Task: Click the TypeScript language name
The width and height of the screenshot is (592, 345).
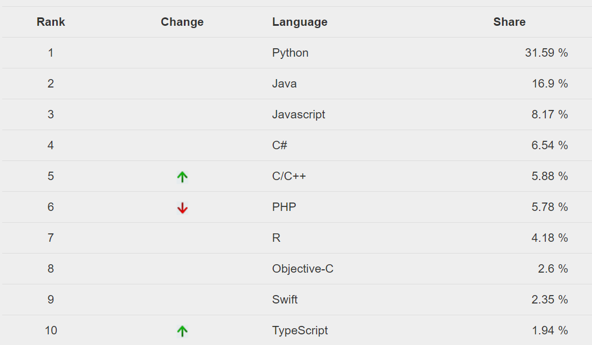Action: click(x=300, y=330)
